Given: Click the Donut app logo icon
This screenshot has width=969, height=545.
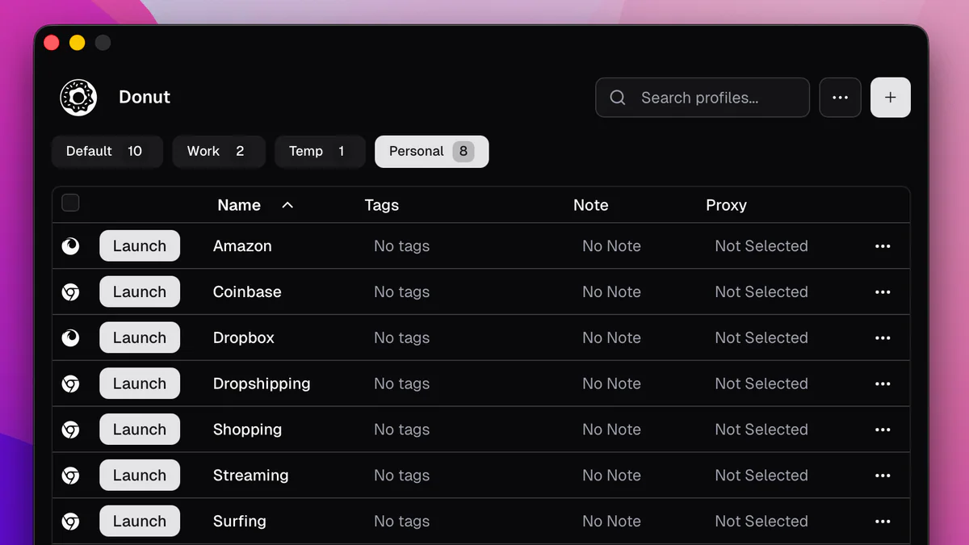Looking at the screenshot, I should (78, 97).
